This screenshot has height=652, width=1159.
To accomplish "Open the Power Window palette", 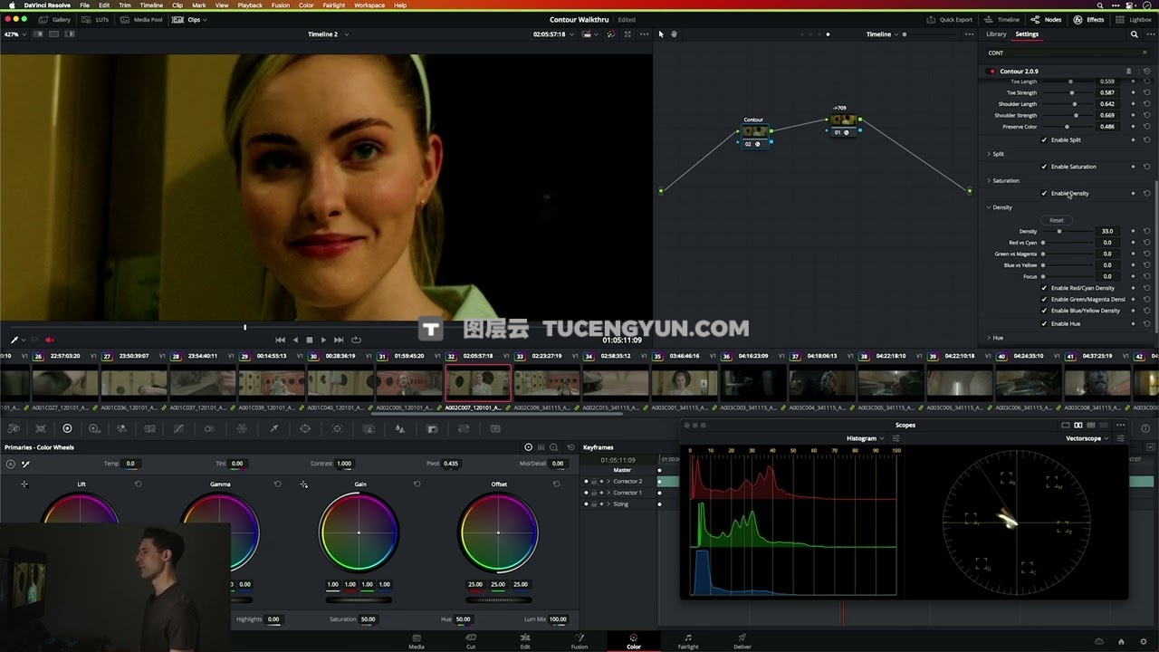I will [x=305, y=428].
